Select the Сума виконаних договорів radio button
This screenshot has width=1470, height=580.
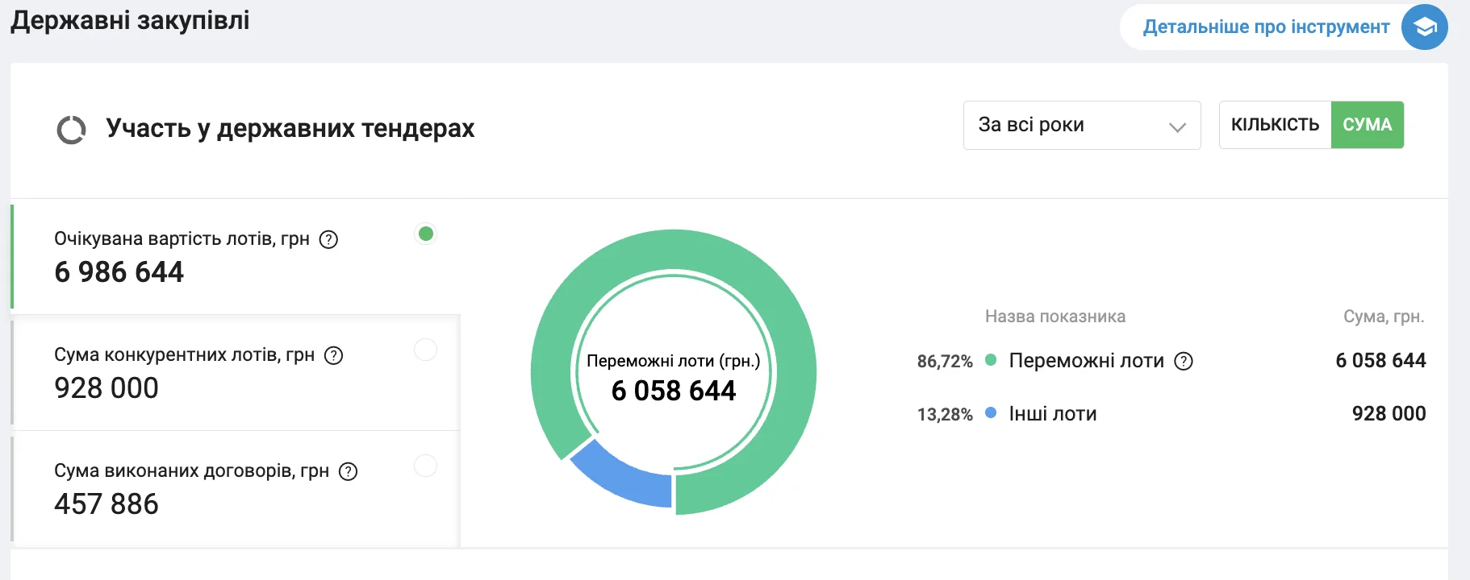coord(425,466)
